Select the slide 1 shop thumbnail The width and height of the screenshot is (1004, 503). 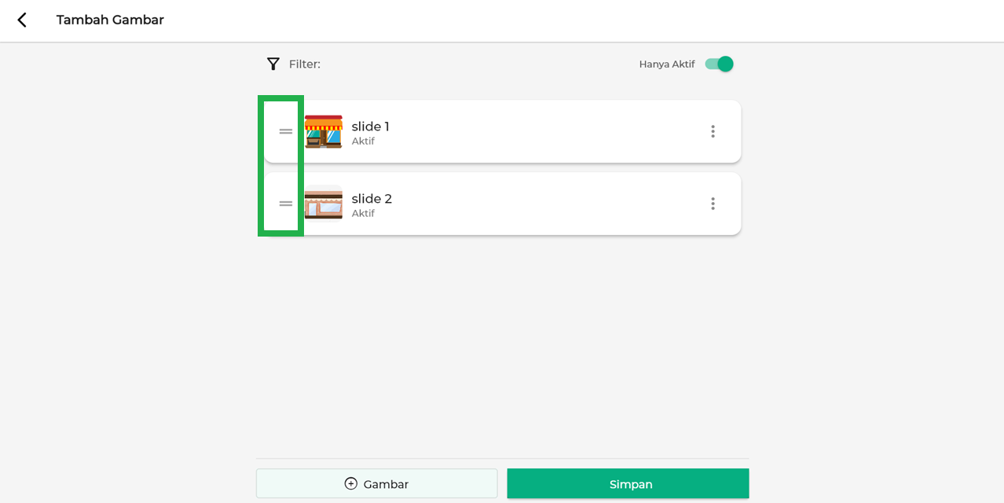tap(324, 131)
